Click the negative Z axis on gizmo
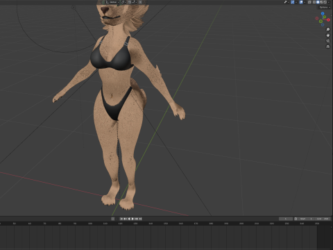 pos(323,24)
